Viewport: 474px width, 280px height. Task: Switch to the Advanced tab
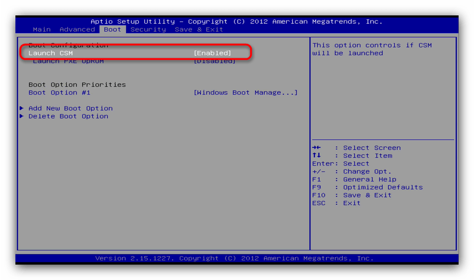point(77,29)
